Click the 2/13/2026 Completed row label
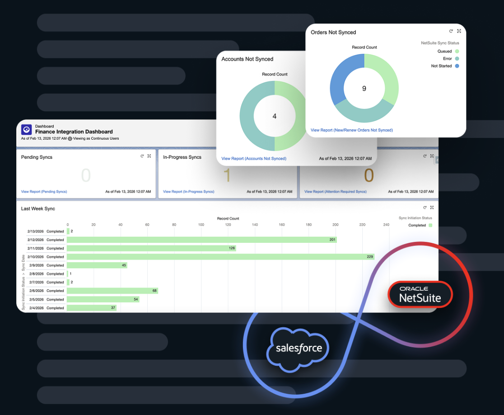Image resolution: width=504 pixels, height=415 pixels. click(x=46, y=231)
